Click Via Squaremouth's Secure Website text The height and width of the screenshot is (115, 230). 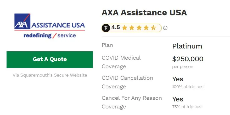[x=50, y=75]
